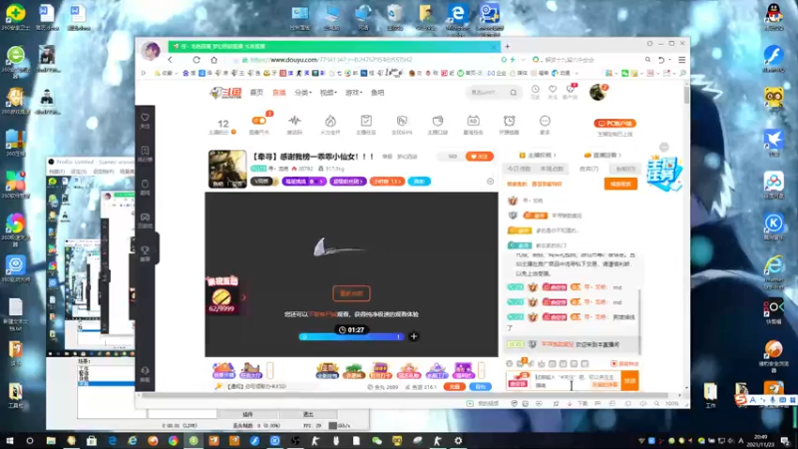Open the alarm clock reminder tool
This screenshot has height=449, width=798.
(509, 121)
